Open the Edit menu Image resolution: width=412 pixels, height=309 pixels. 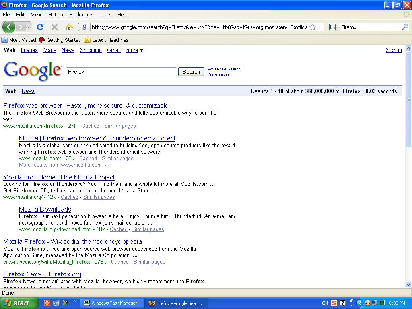tap(20, 15)
